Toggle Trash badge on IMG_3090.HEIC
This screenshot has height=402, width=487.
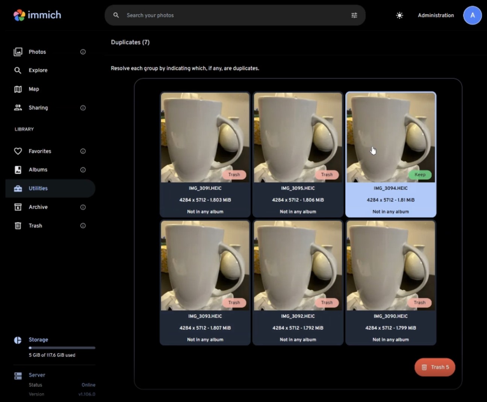point(420,302)
